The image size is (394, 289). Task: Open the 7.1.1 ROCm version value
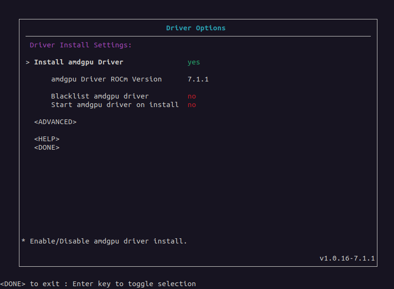(x=198, y=79)
